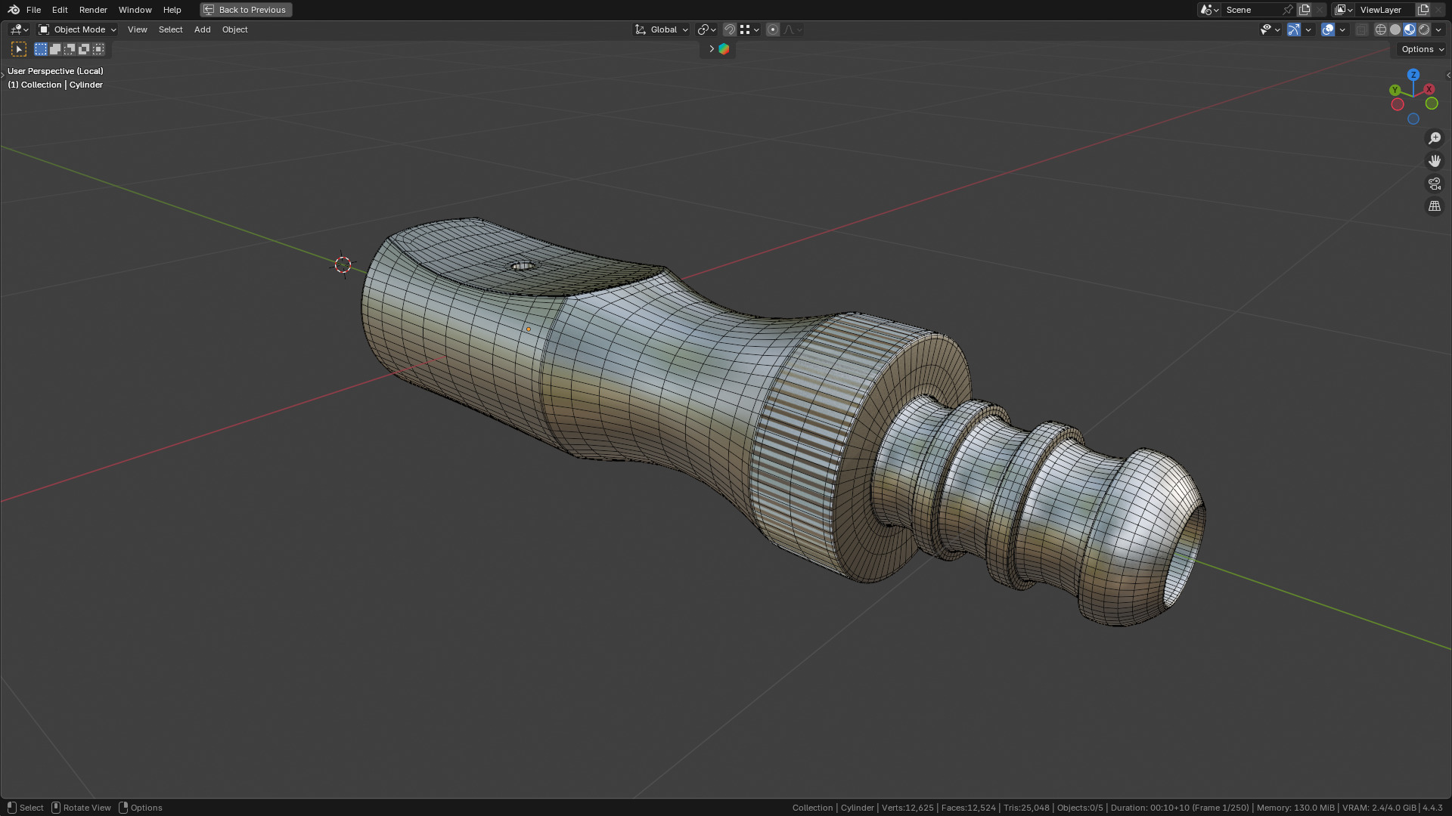Screen dimensions: 1452x816
Task: Open the gizmo settings dropdown arrow
Action: (x=1308, y=29)
